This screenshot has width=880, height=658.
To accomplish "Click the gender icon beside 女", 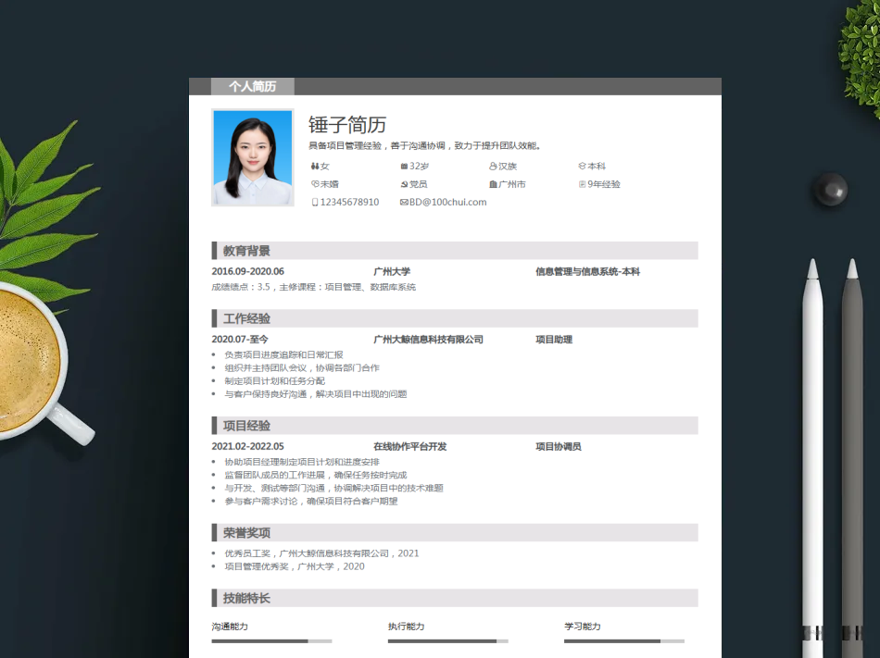I will click(315, 166).
